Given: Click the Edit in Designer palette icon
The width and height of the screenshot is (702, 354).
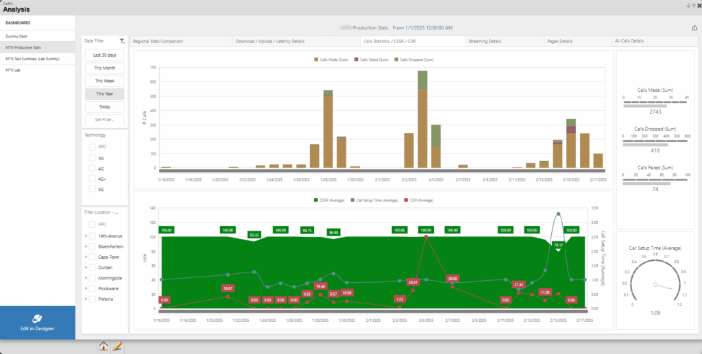Looking at the screenshot, I should point(38,318).
